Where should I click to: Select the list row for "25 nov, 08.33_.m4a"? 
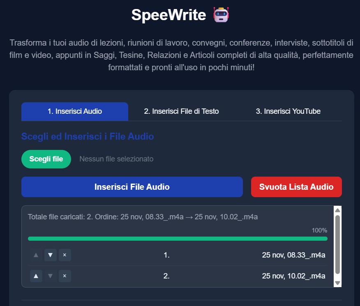(x=185, y=255)
